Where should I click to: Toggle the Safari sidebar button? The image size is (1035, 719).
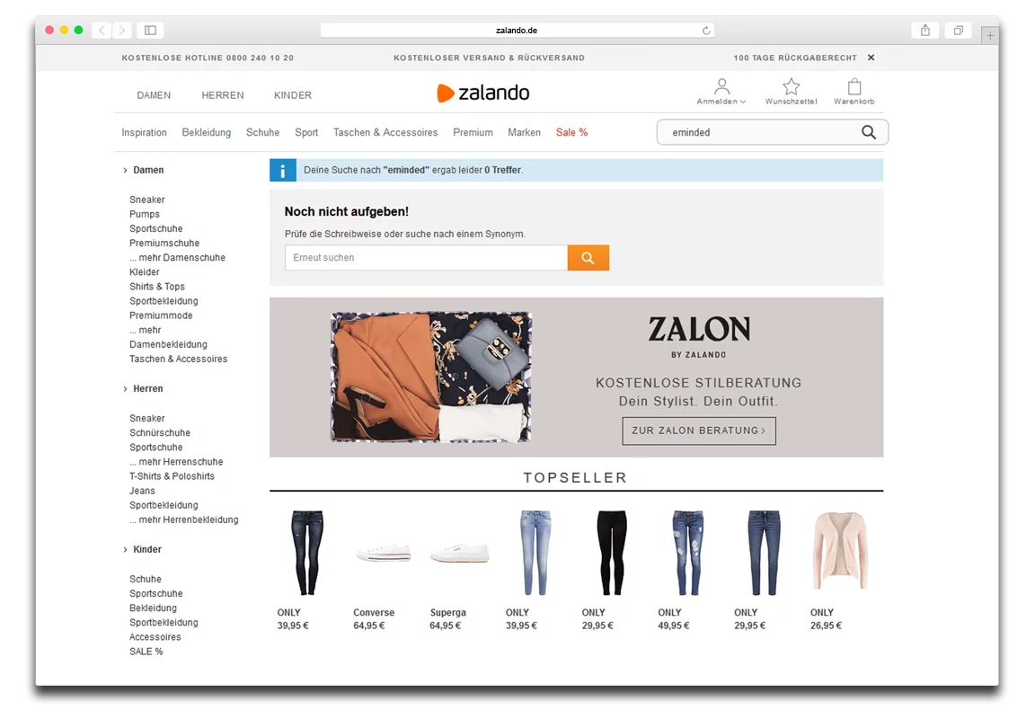coord(151,31)
